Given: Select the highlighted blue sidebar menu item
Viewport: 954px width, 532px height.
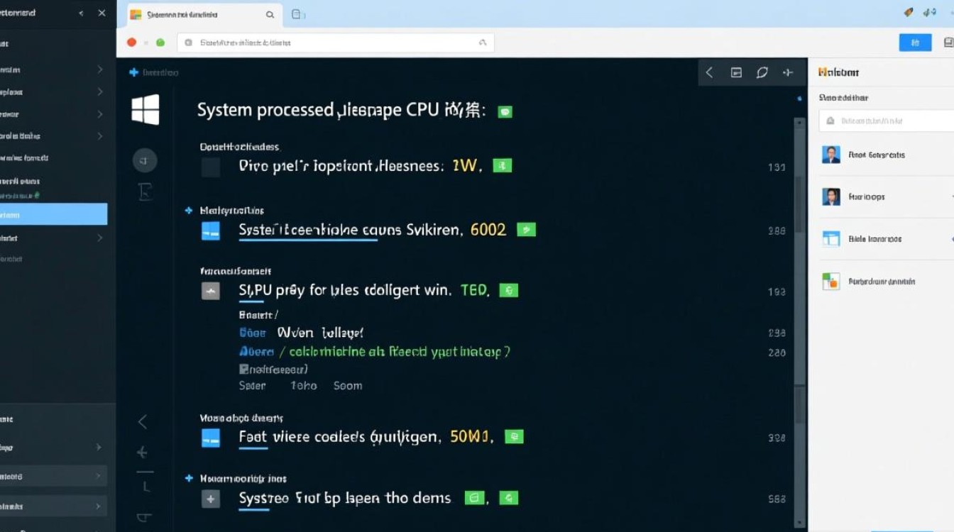Looking at the screenshot, I should [53, 214].
